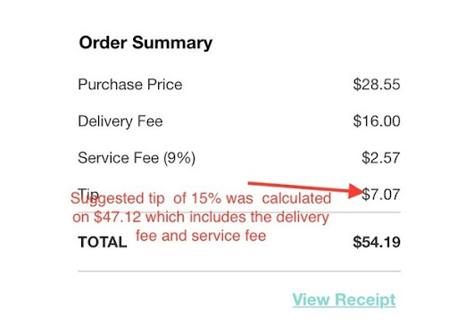Click the word 'delivery' in the red annotation
Image resolution: width=457 pixels, height=333 pixels.
pyautogui.click(x=303, y=218)
